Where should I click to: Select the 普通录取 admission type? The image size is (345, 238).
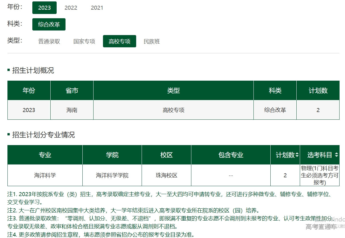(49, 41)
